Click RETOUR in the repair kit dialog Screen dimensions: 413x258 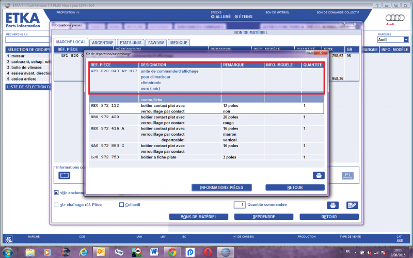click(295, 187)
